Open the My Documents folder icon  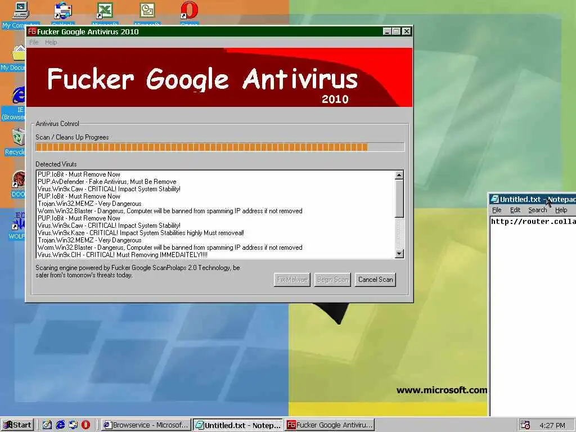[x=19, y=53]
